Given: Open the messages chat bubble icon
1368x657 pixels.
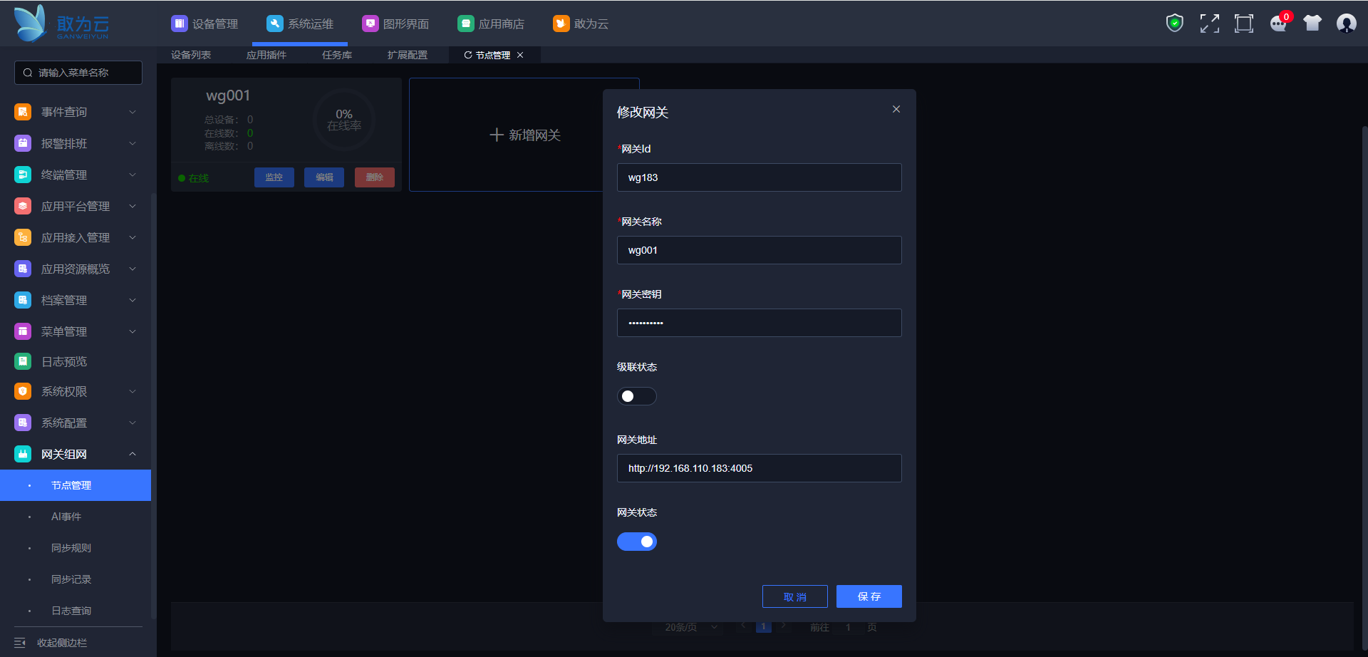Looking at the screenshot, I should tap(1279, 24).
